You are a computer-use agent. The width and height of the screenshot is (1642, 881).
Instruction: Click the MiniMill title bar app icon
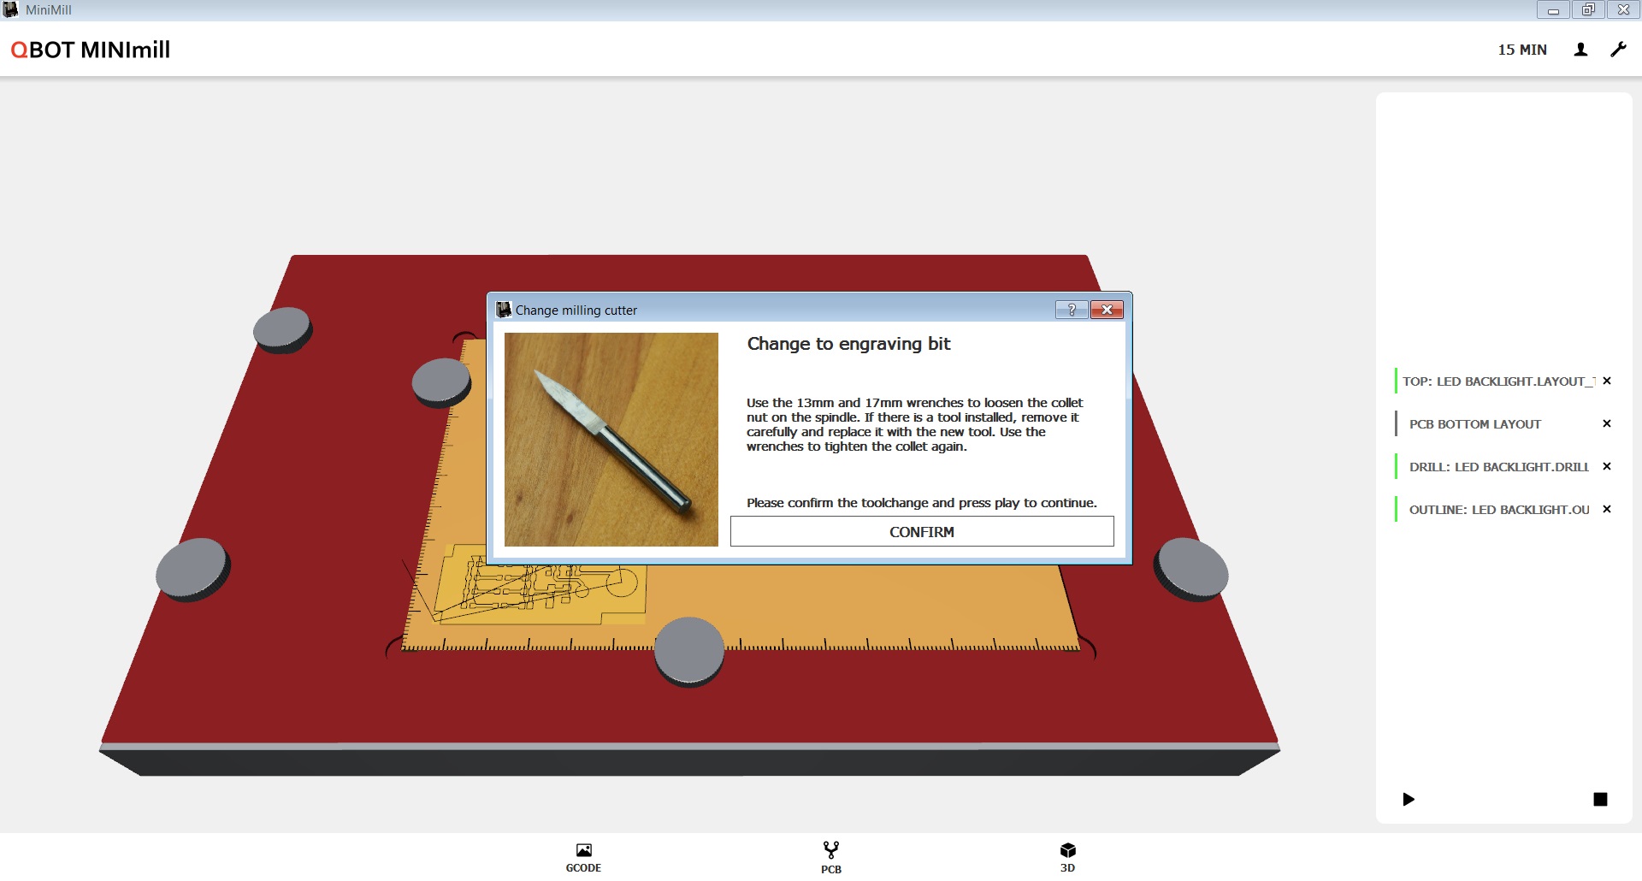coord(11,9)
